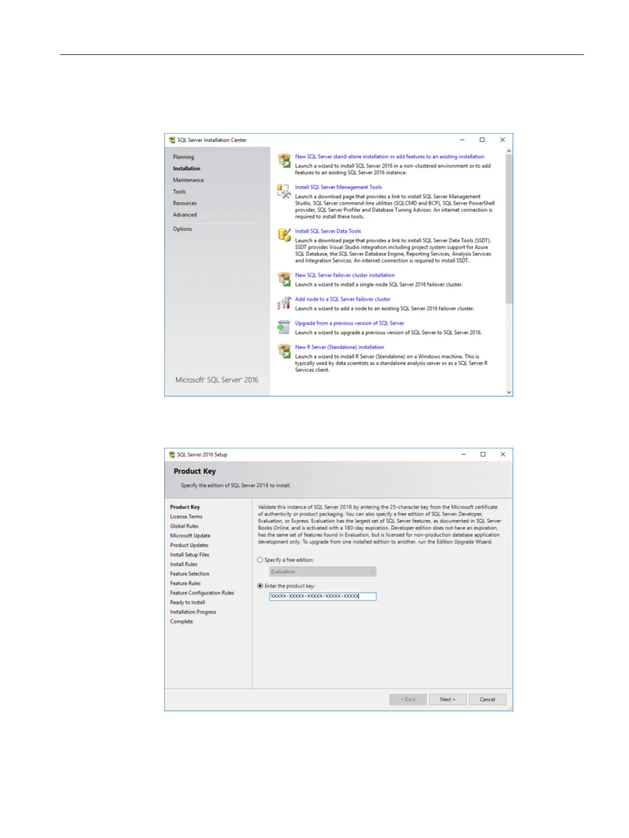This screenshot has height=838, width=629.
Task: Select Options in the sidebar
Action: pos(182,229)
